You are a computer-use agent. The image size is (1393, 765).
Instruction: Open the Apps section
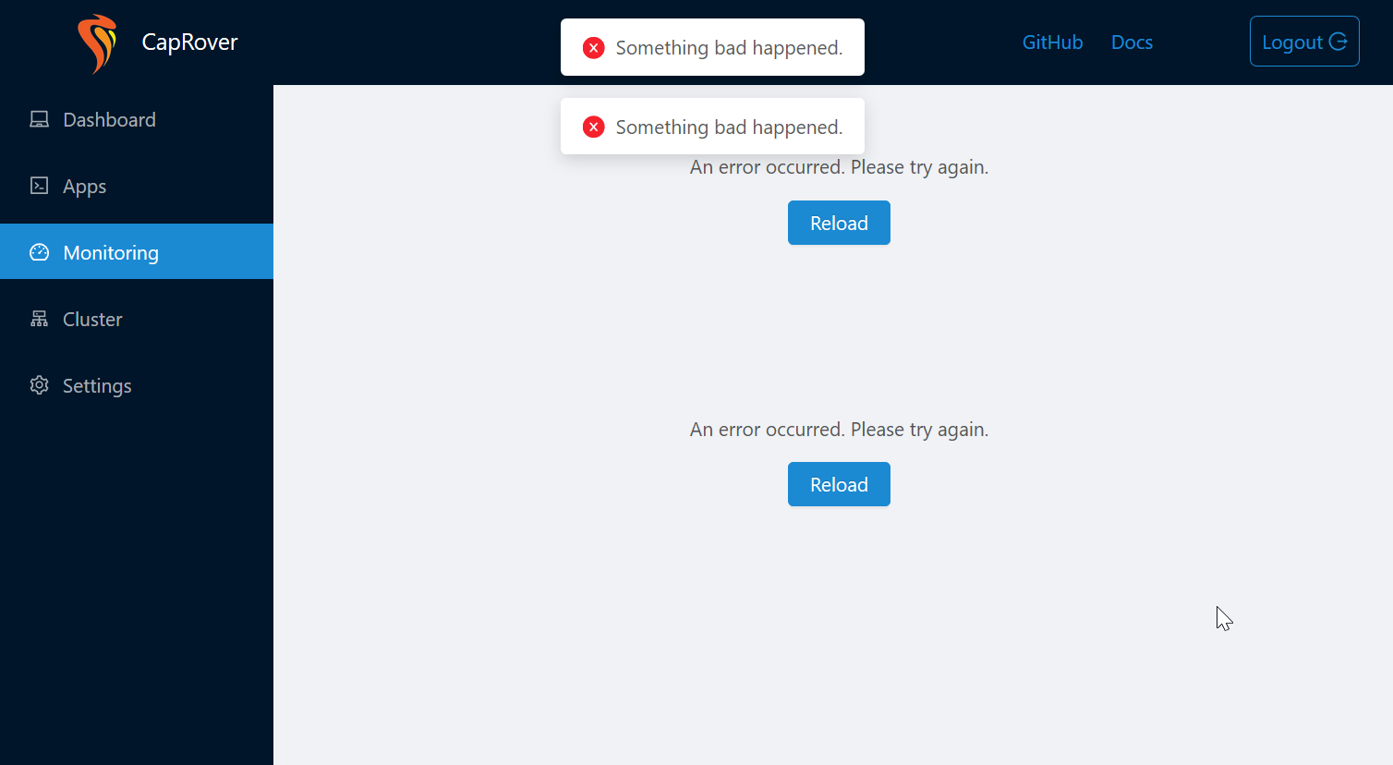coord(84,186)
